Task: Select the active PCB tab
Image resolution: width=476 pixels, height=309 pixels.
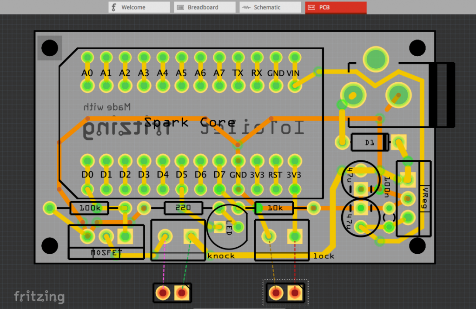Action: [336, 7]
